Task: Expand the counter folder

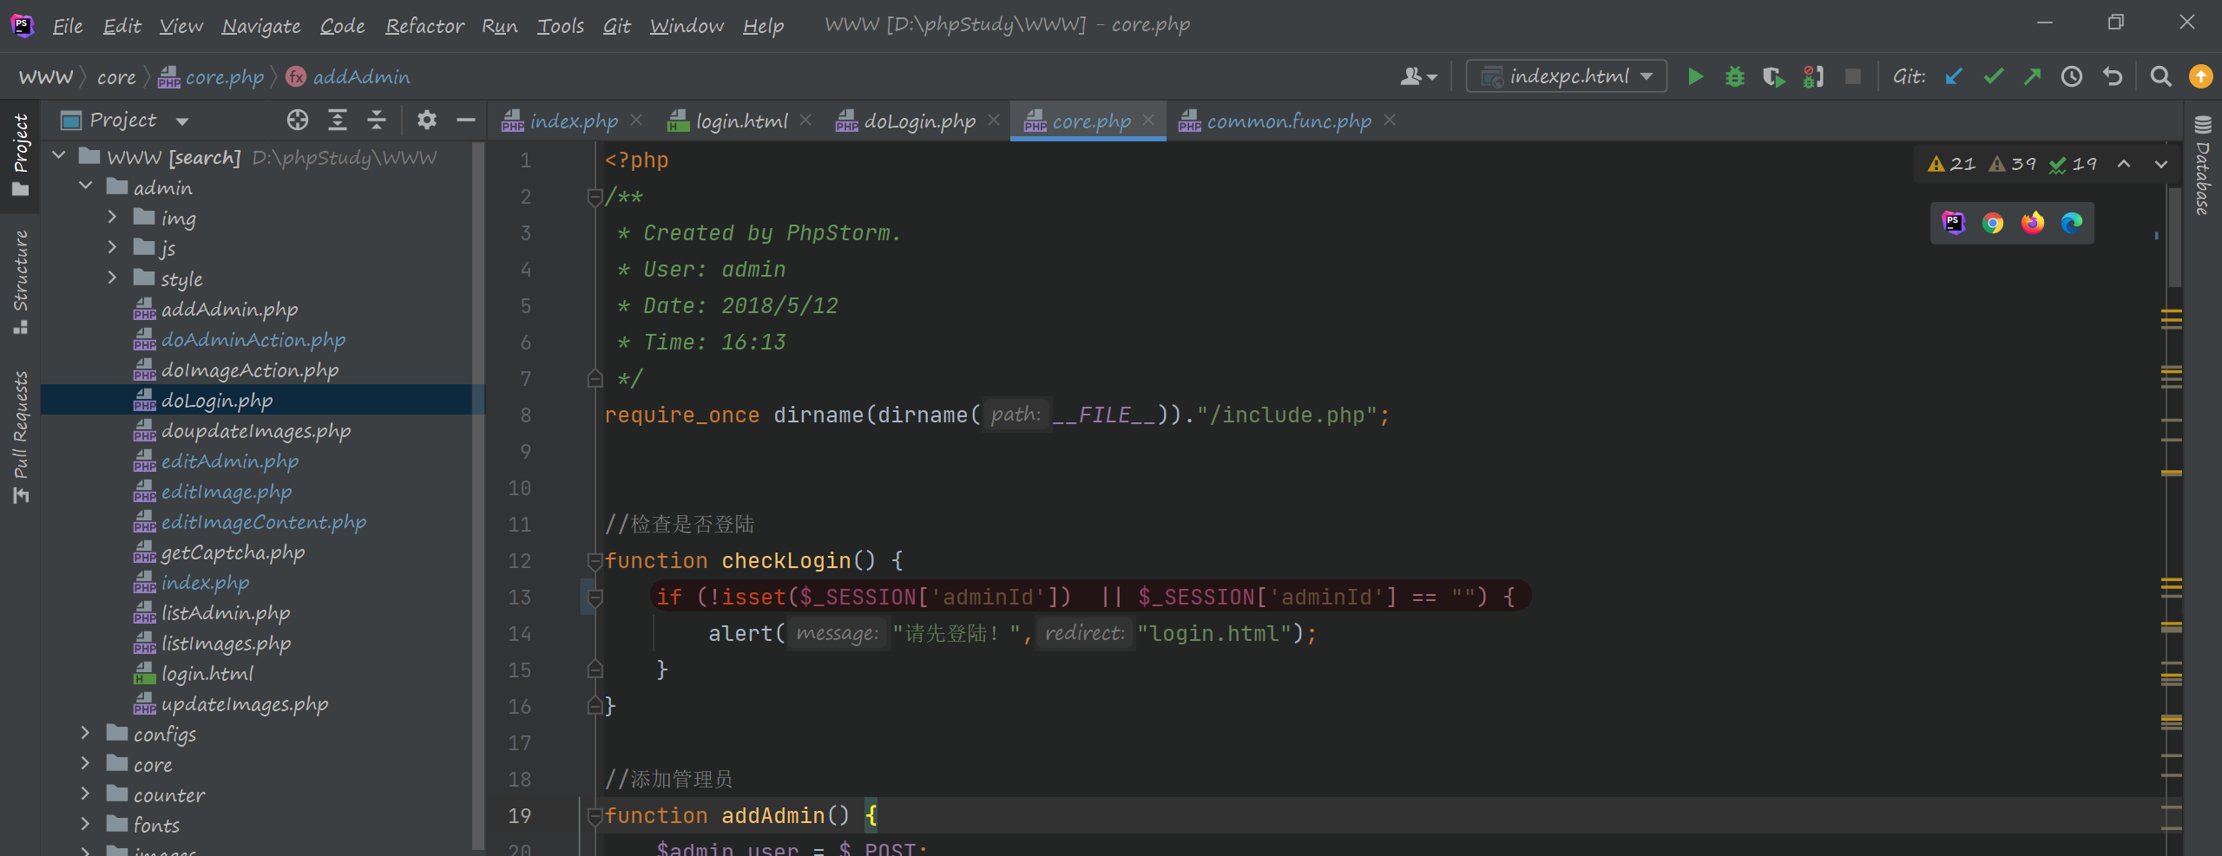Action: click(86, 794)
